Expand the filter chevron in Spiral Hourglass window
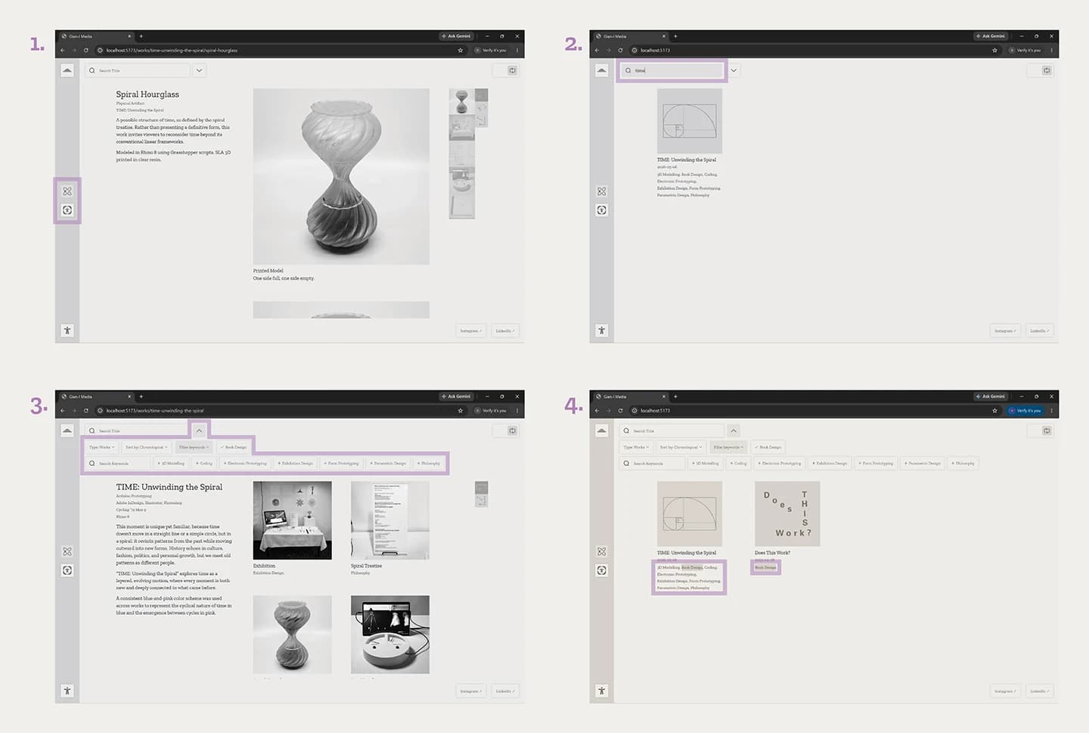The height and width of the screenshot is (733, 1089). tap(199, 70)
